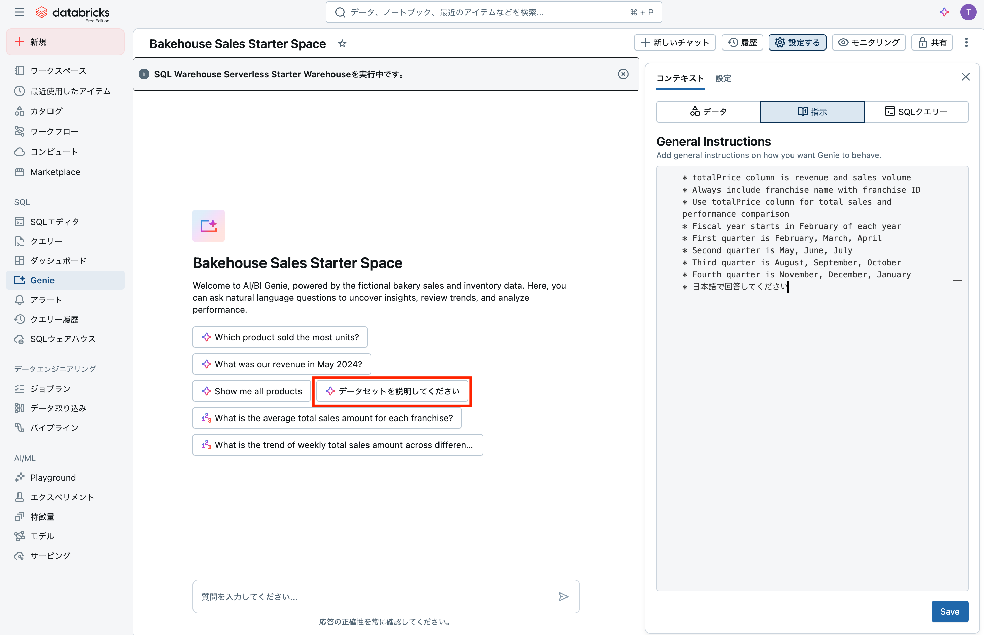Click the Genie space thumbnail icon
The height and width of the screenshot is (635, 984).
point(209,226)
